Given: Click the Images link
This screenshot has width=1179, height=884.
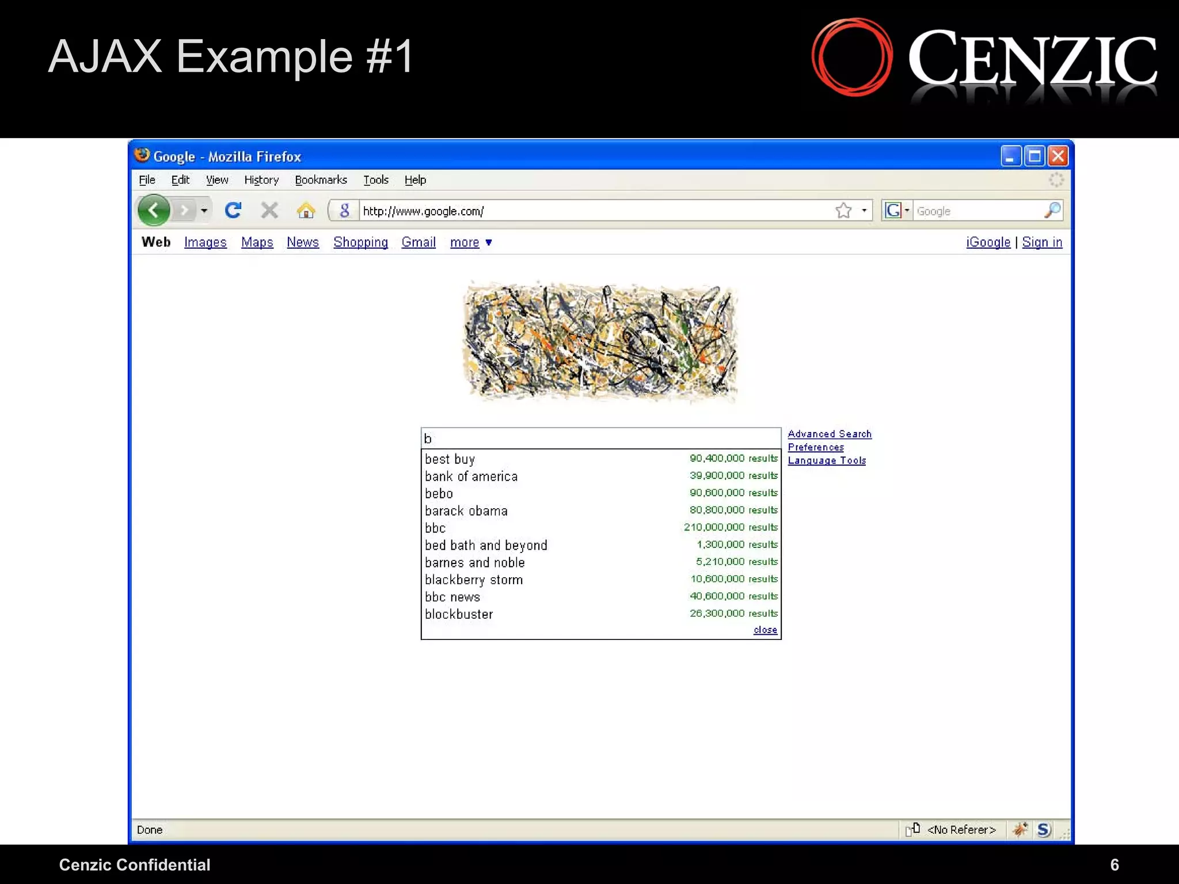Looking at the screenshot, I should point(206,242).
